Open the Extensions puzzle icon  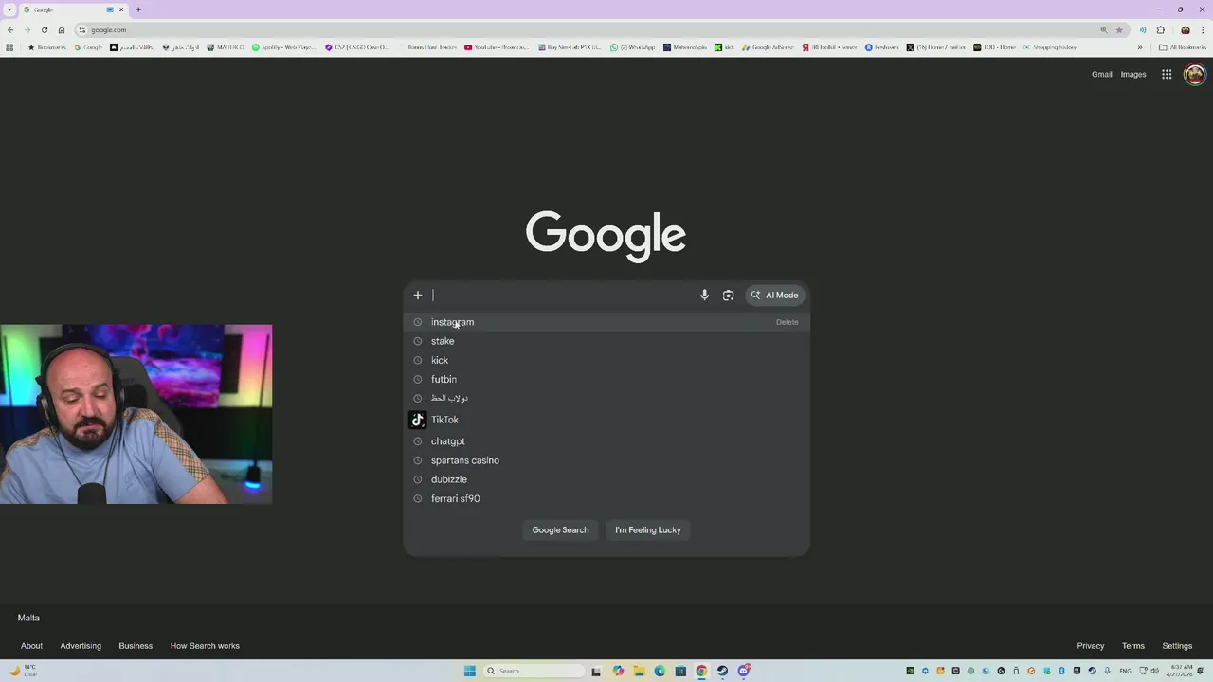1160,29
